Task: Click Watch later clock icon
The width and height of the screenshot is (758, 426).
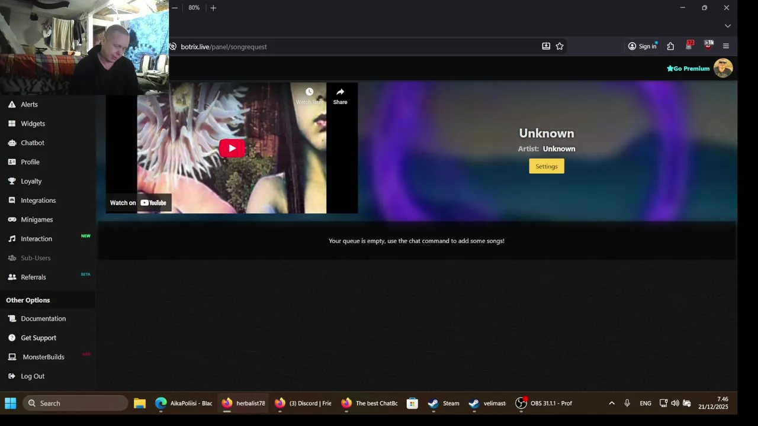Action: click(309, 92)
